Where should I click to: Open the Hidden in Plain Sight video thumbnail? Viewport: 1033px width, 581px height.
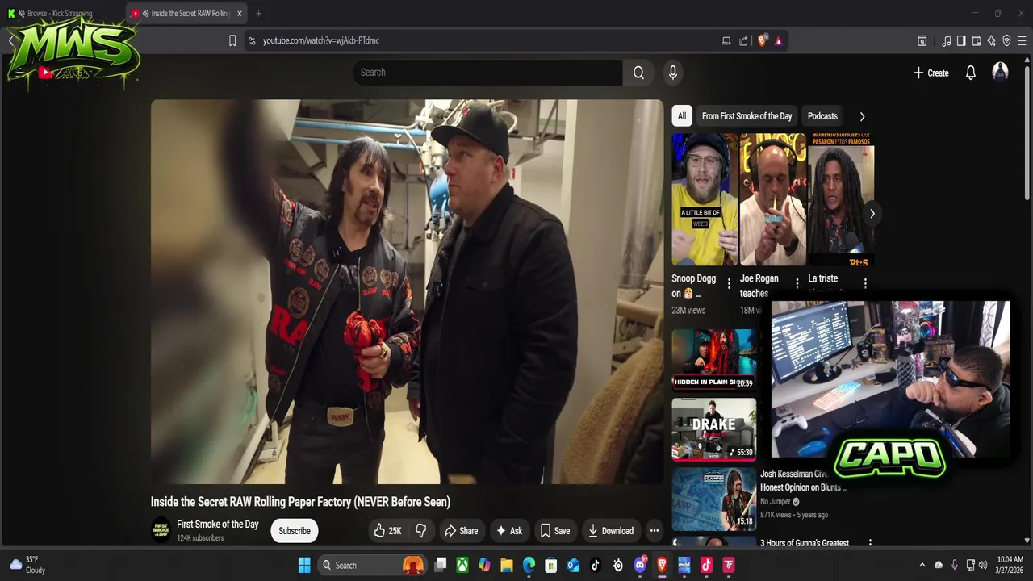click(x=714, y=359)
